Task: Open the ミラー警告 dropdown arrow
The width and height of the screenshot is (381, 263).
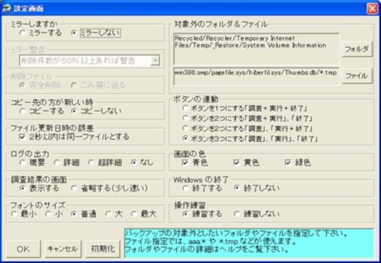Action: coord(155,61)
